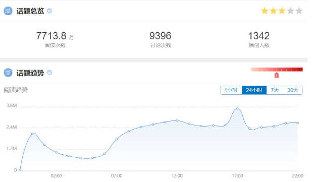Click the 9396 discussion count

[x=161, y=36]
